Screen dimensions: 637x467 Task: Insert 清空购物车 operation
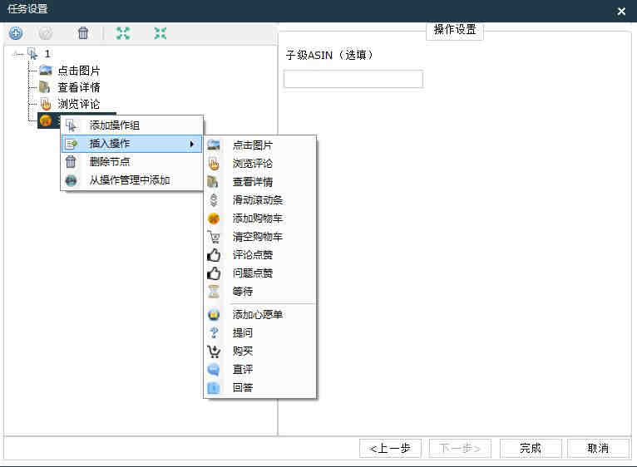(260, 237)
